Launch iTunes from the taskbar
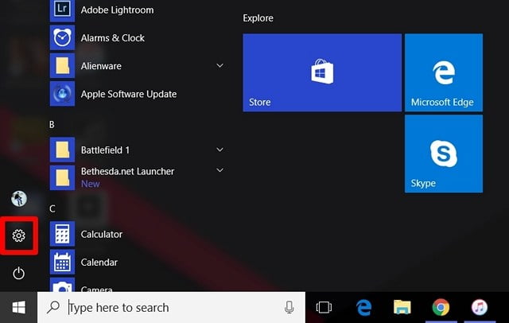Viewport: 509px width, 323px height. tap(480, 307)
